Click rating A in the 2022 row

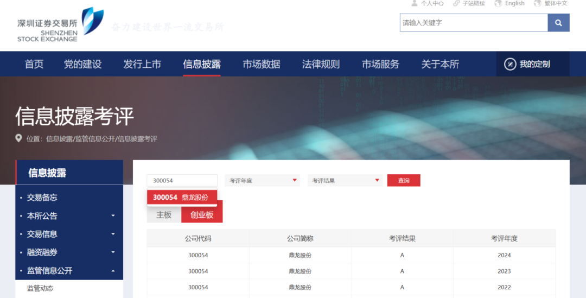coord(402,288)
